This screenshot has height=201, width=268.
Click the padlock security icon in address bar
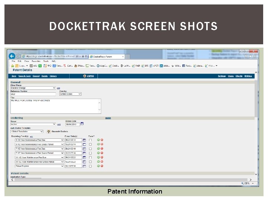[x=83, y=56]
